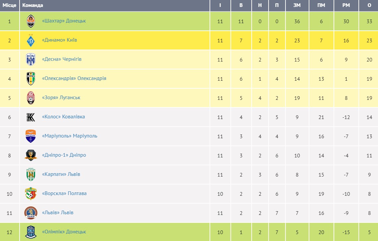
Task: Click the «РМ» goal difference header
Action: pos(346,5)
